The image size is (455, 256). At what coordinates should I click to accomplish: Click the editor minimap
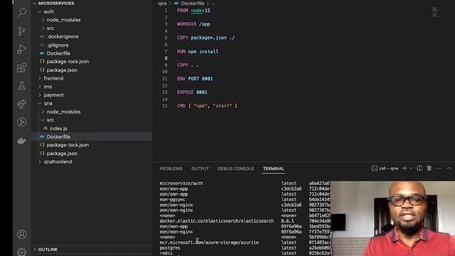(435, 12)
